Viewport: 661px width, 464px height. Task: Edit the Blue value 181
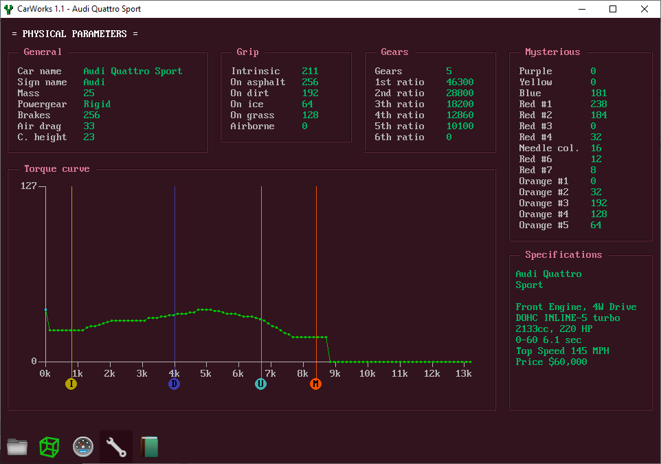598,93
